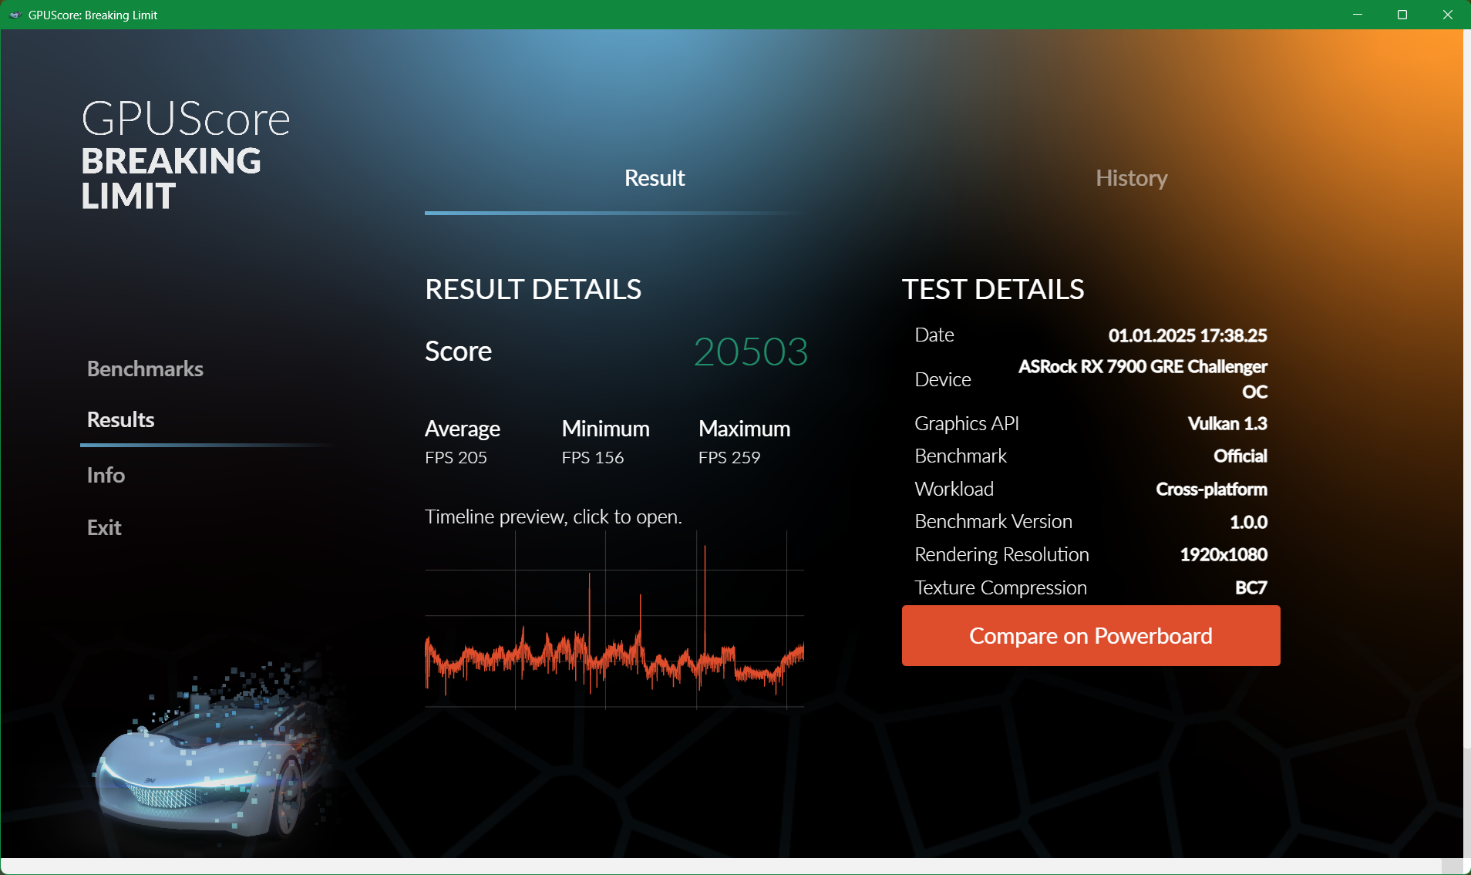
Task: Click the date 01.01.2025 17:38.25
Action: tap(1187, 335)
